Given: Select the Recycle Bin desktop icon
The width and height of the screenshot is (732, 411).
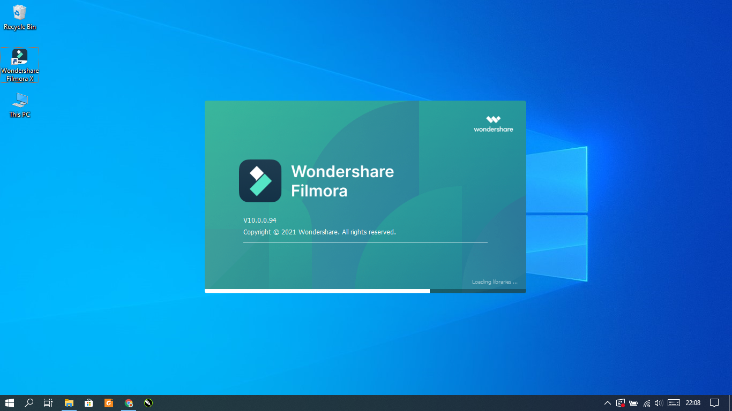Looking at the screenshot, I should click(20, 17).
